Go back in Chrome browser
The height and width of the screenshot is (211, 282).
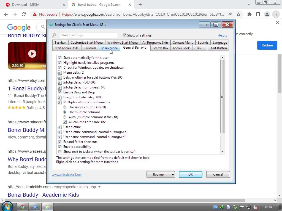(x=6, y=14)
